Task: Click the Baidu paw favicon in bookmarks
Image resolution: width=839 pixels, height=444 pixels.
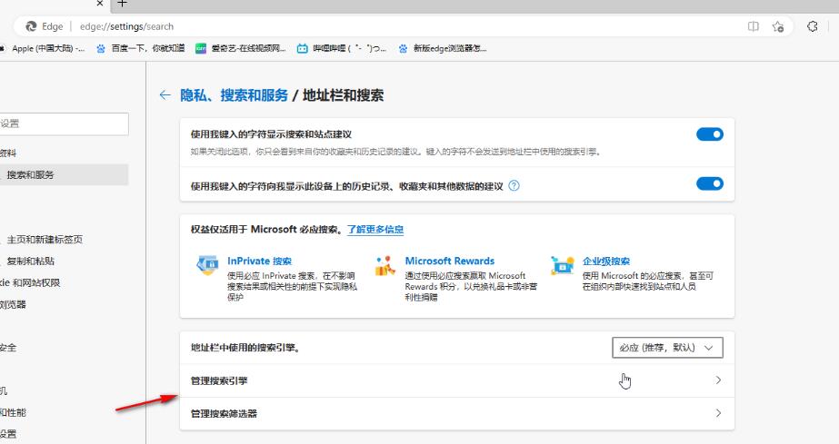Action: pos(101,49)
